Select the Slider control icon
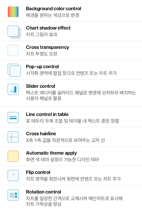The height and width of the screenshot is (212, 142). tap(13, 89)
